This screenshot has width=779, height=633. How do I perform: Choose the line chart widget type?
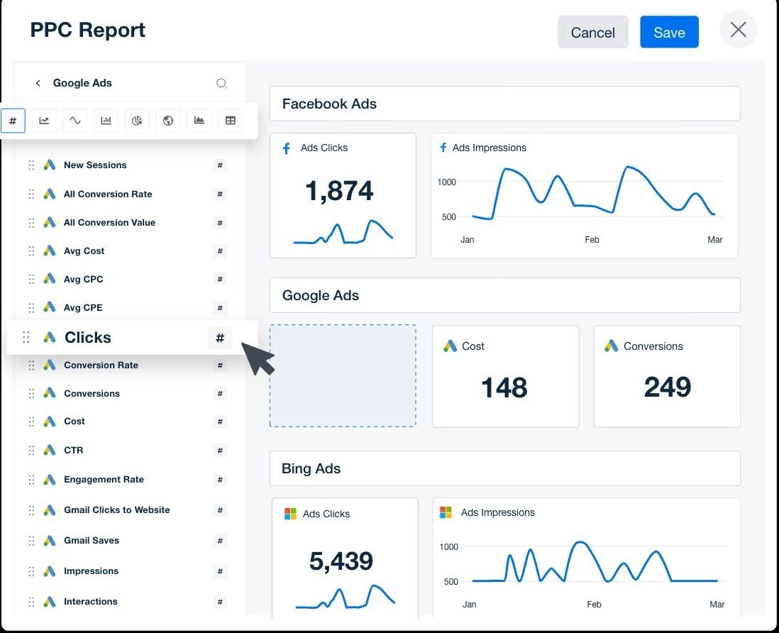coord(44,121)
